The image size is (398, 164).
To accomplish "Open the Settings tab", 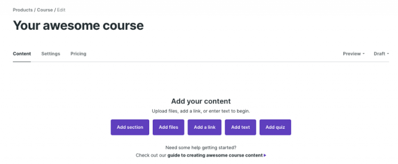I will tap(51, 54).
